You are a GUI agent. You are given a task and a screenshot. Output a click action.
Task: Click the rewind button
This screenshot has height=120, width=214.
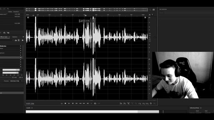coord(80,103)
